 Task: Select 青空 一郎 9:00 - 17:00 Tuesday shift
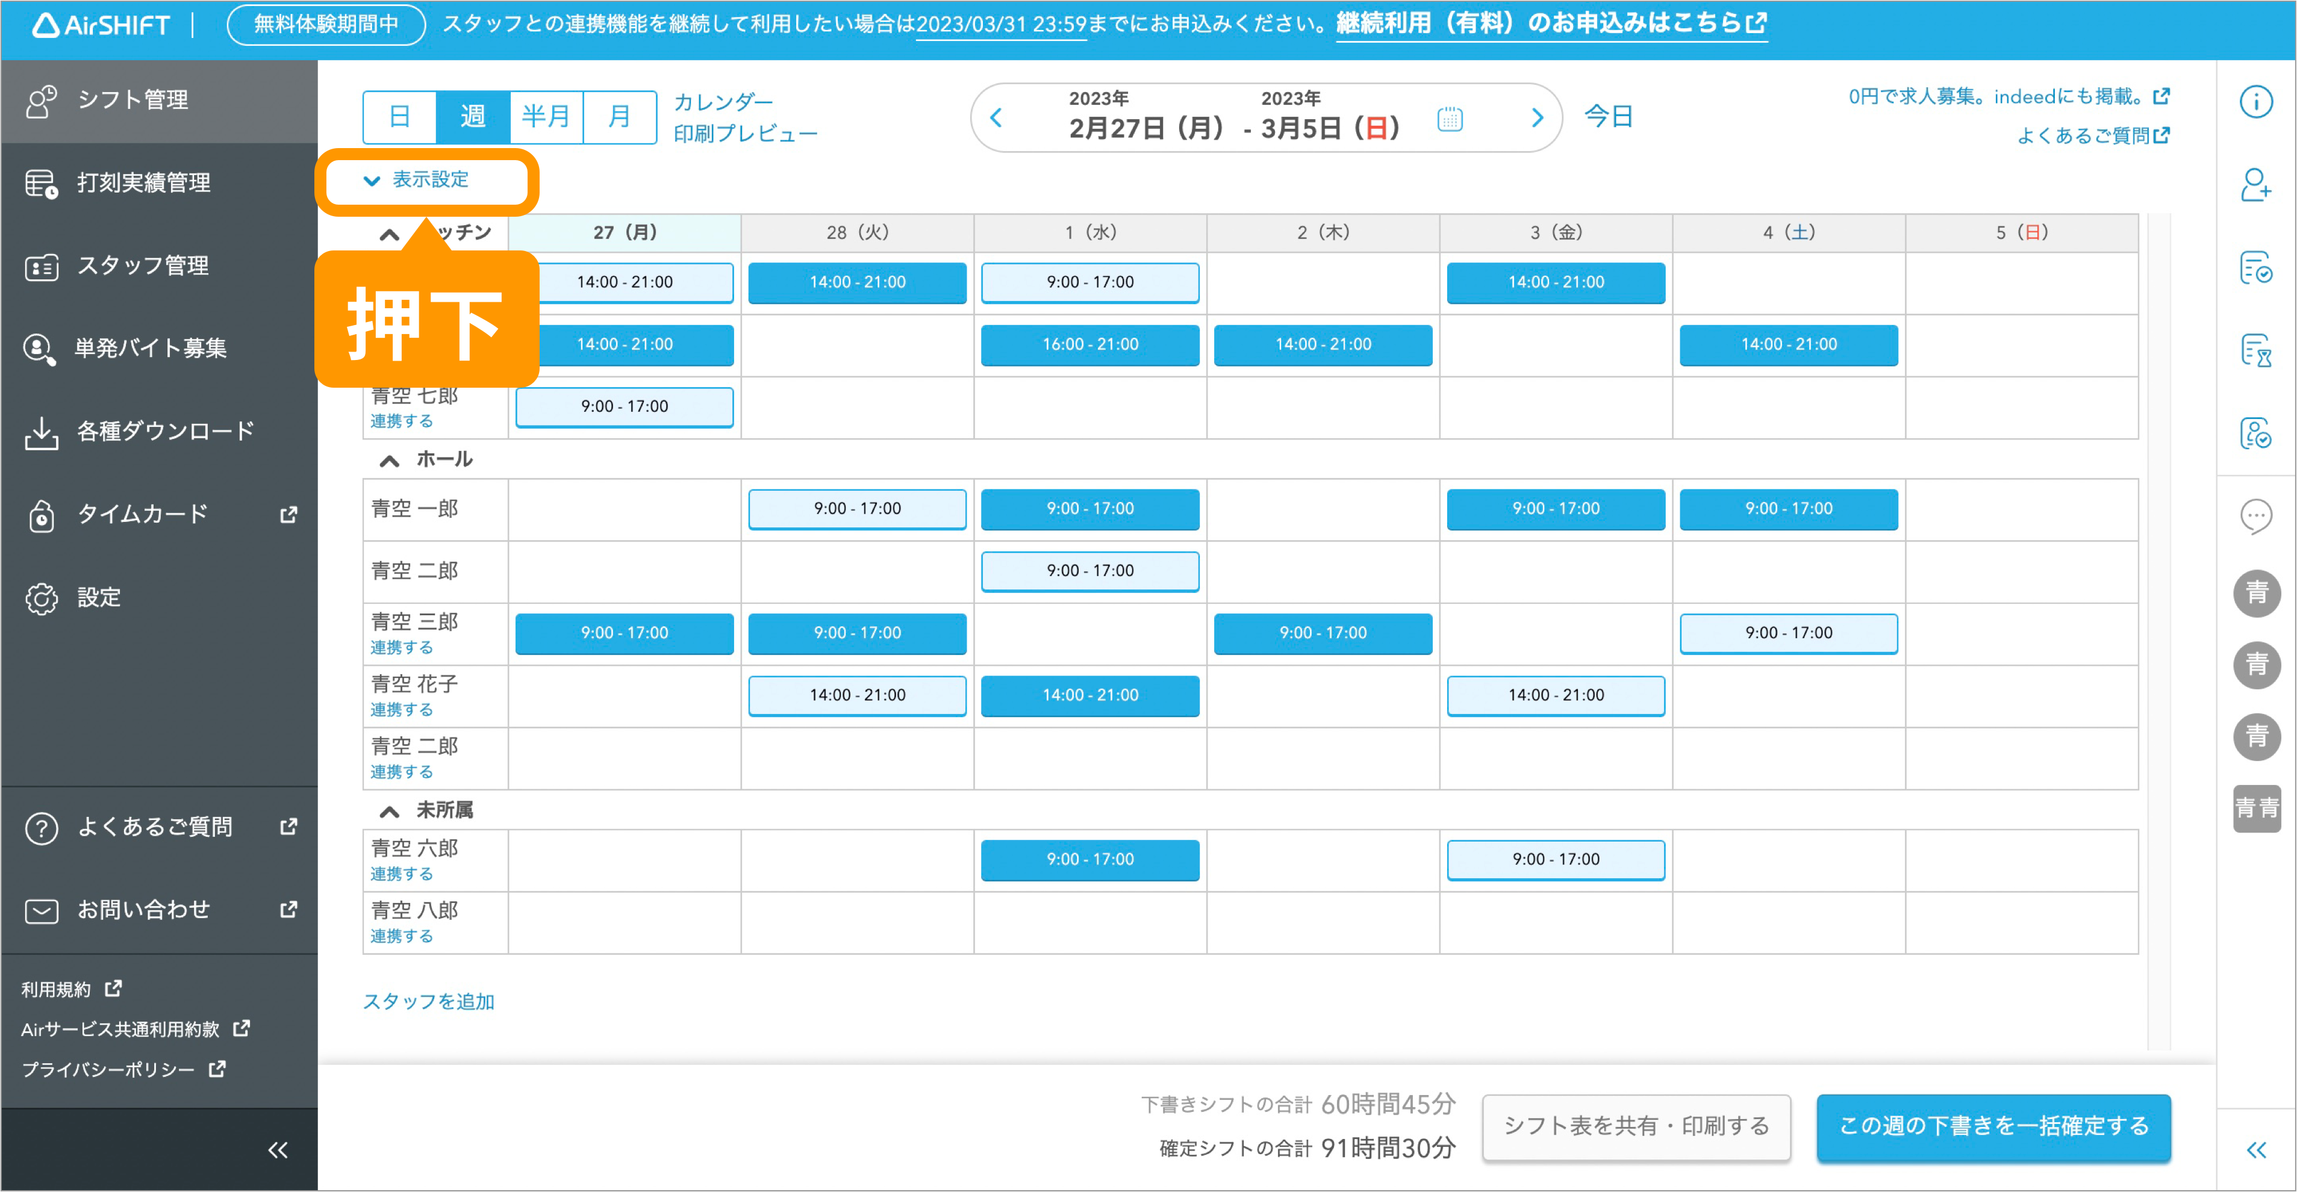pos(857,510)
